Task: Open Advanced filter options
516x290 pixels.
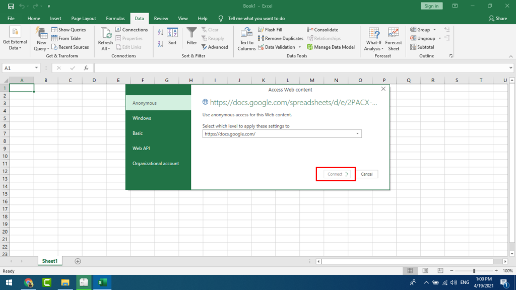Action: 215,47
